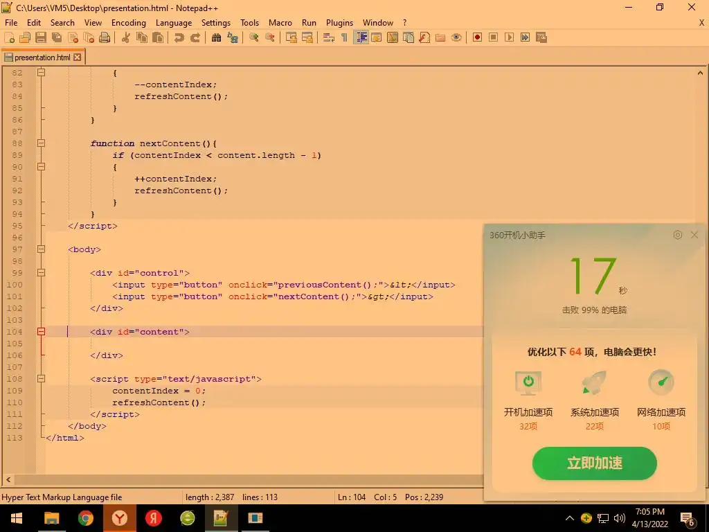The width and height of the screenshot is (709, 532).
Task: Collapse body tag fold at line 97
Action: coord(41,249)
